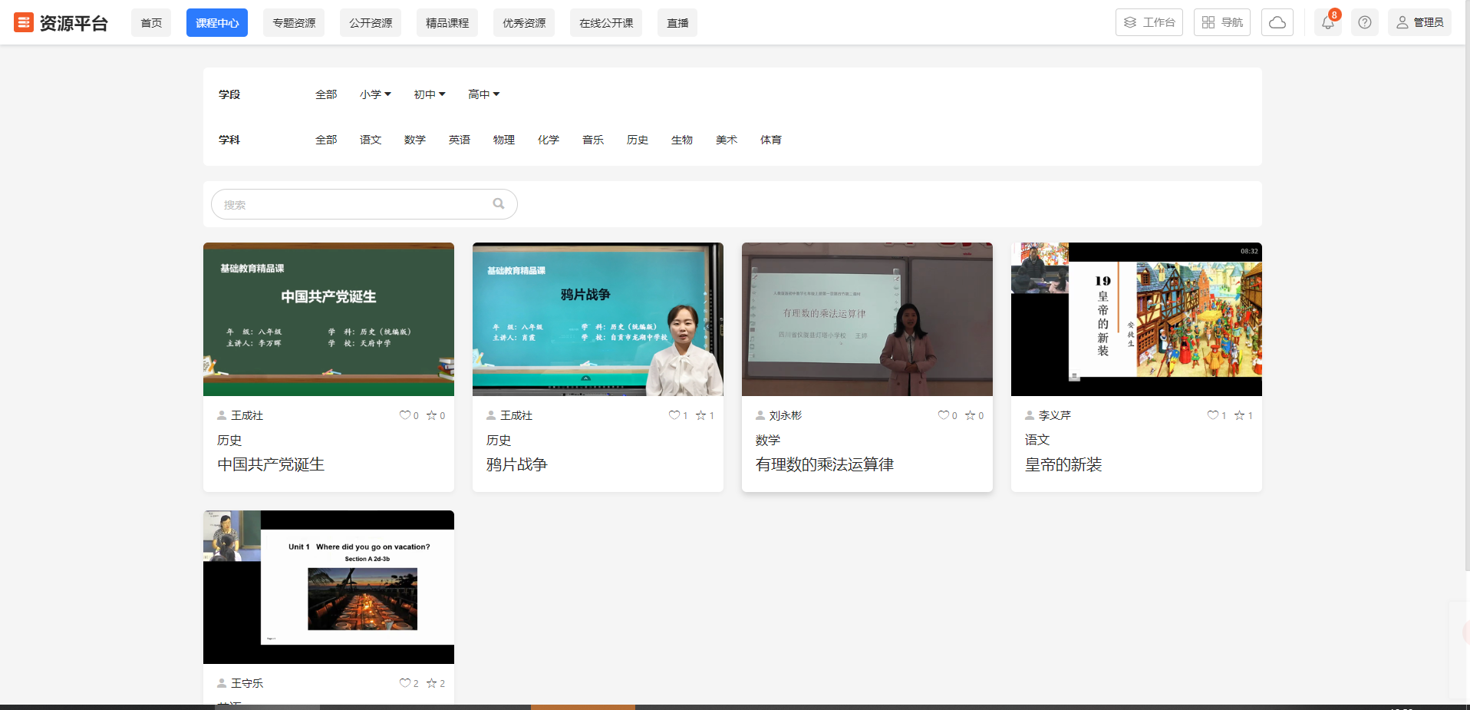Image resolution: width=1470 pixels, height=710 pixels.
Task: Click heart icon on 王守乐's course card
Action: [404, 683]
